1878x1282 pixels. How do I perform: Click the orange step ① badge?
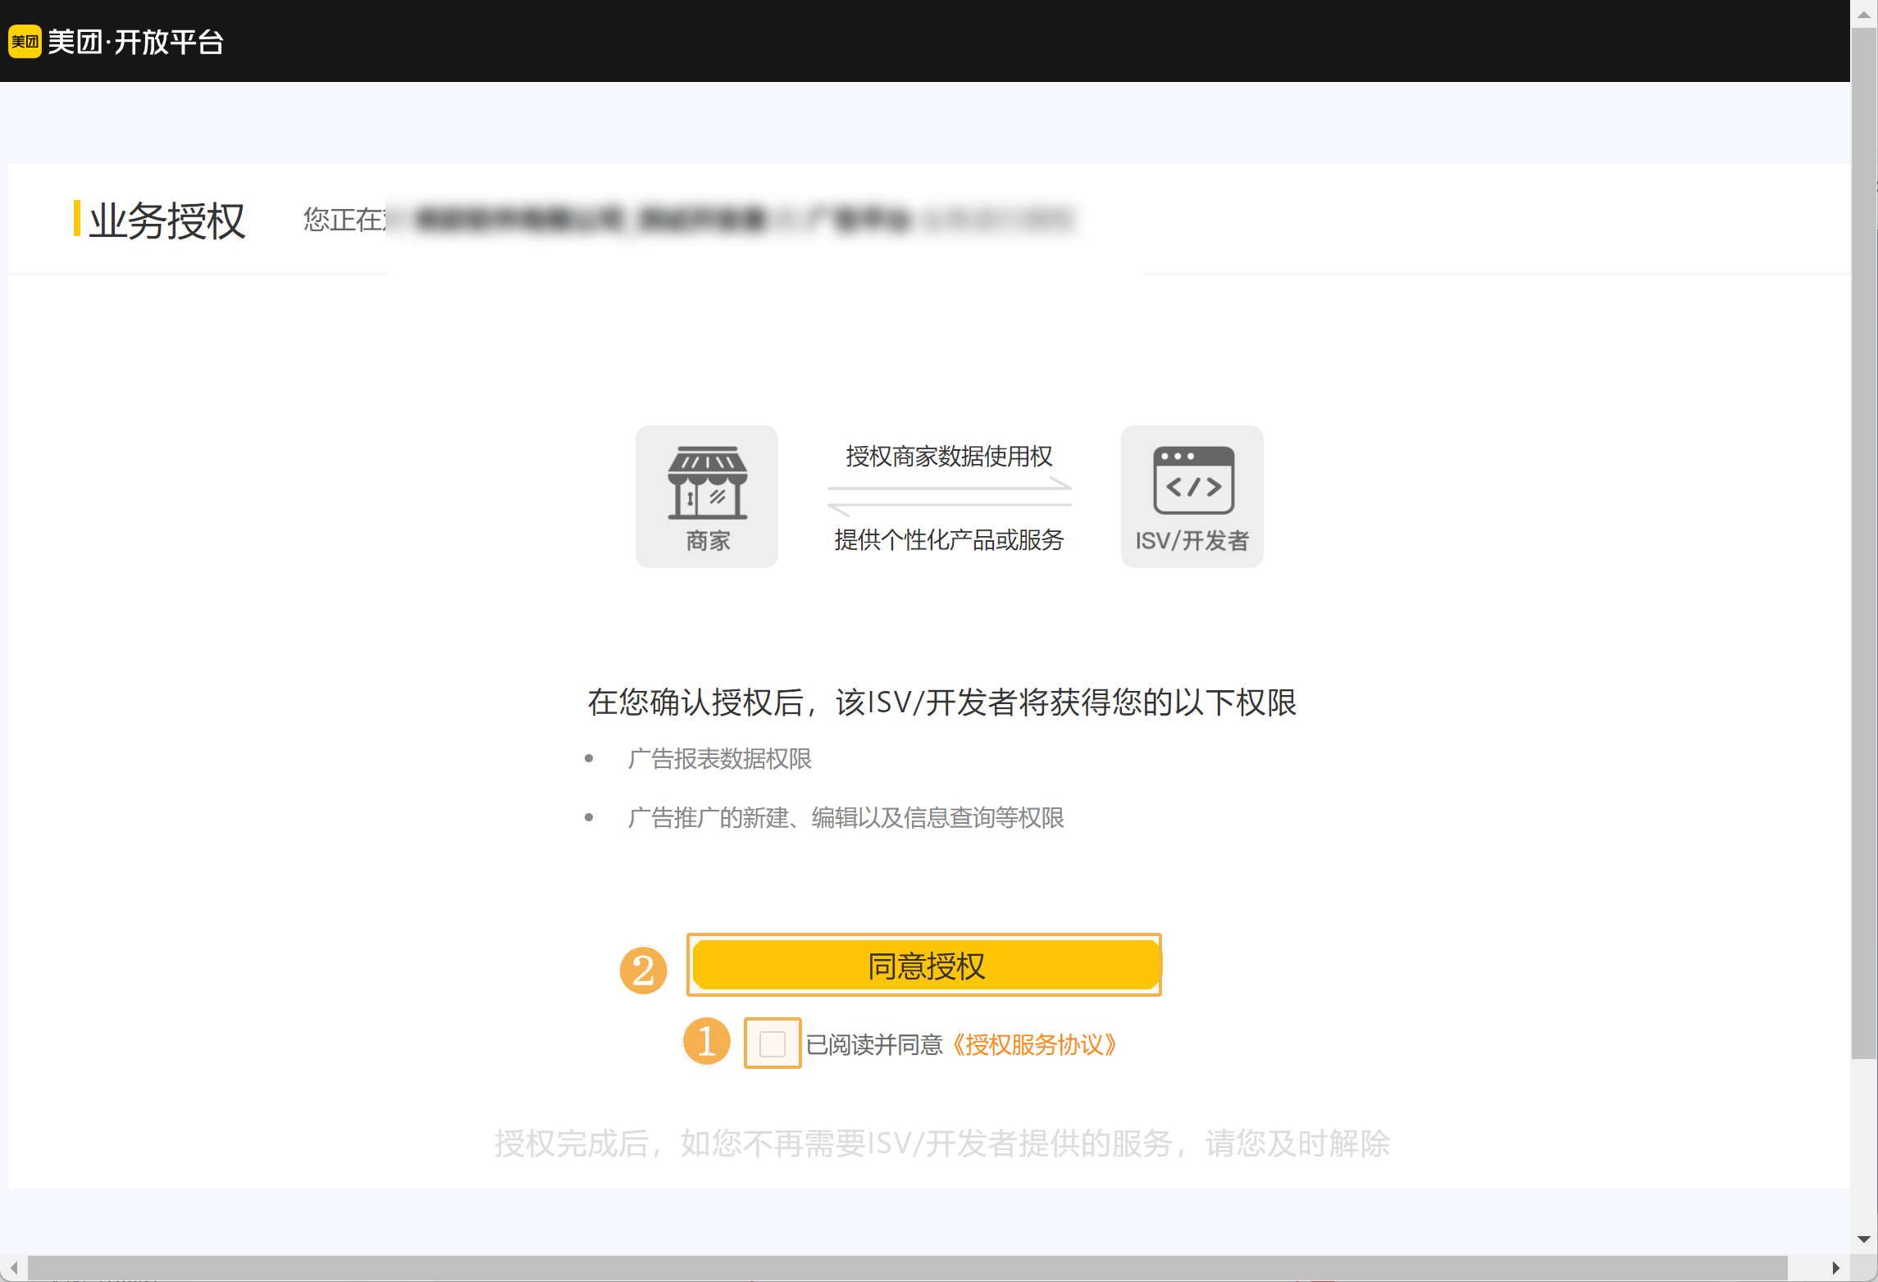point(706,1042)
